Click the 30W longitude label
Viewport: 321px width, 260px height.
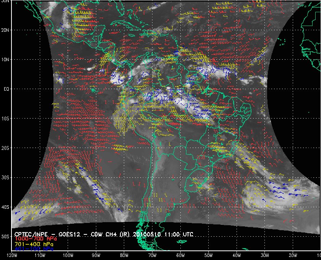pyautogui.click(x=265, y=255)
